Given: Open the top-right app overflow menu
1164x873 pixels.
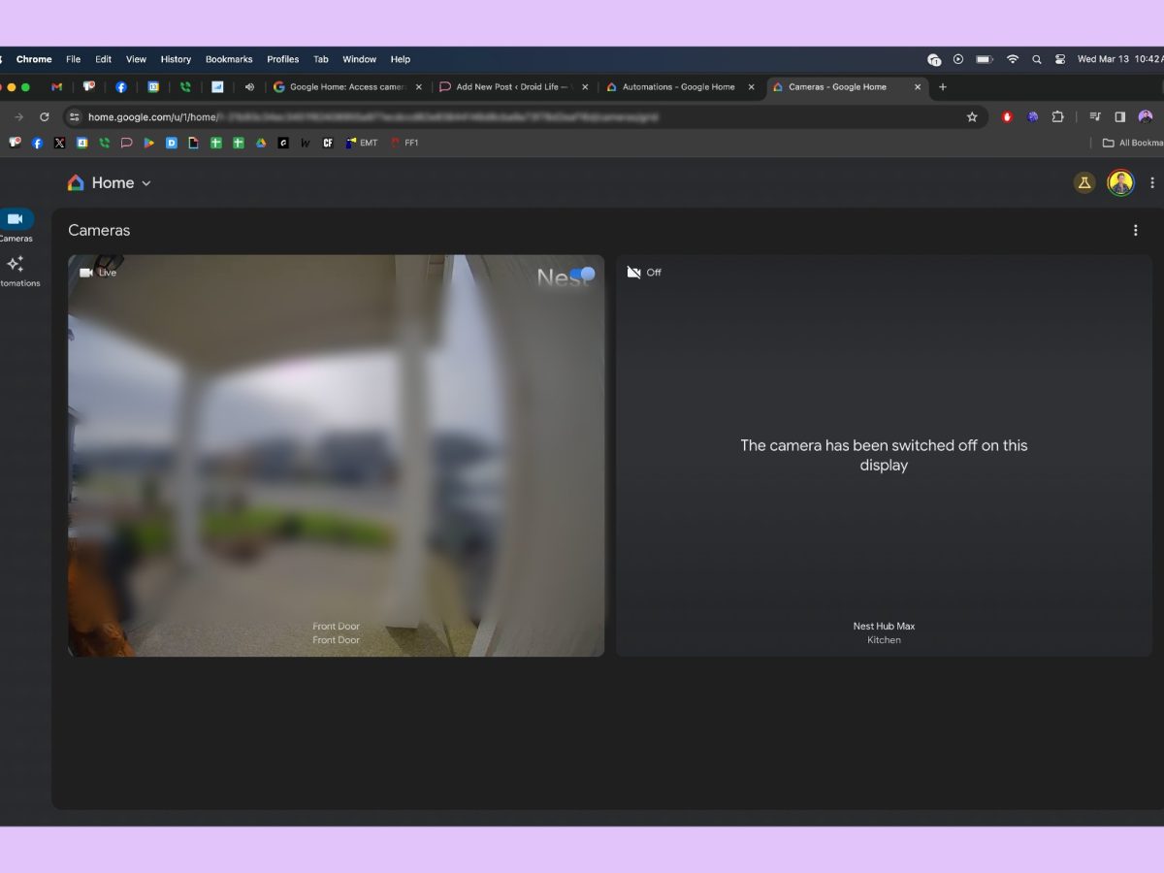Looking at the screenshot, I should (1151, 182).
